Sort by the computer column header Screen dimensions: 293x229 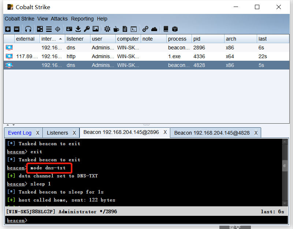128,39
